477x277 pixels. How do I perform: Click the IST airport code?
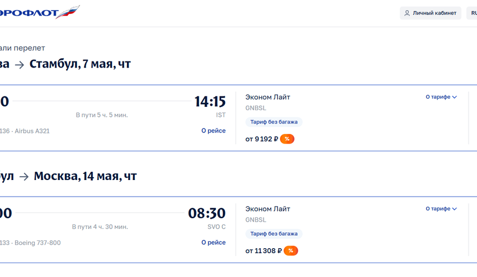tap(221, 115)
